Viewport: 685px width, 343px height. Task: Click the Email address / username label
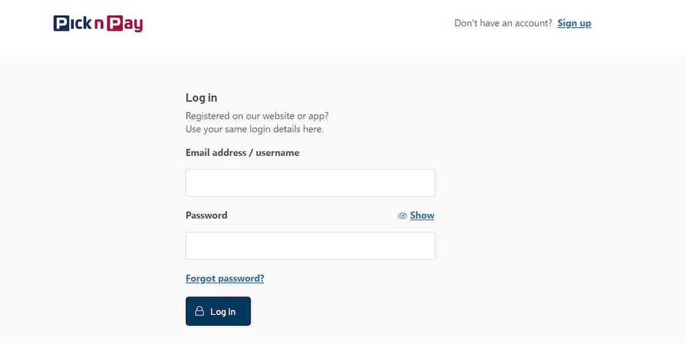242,153
